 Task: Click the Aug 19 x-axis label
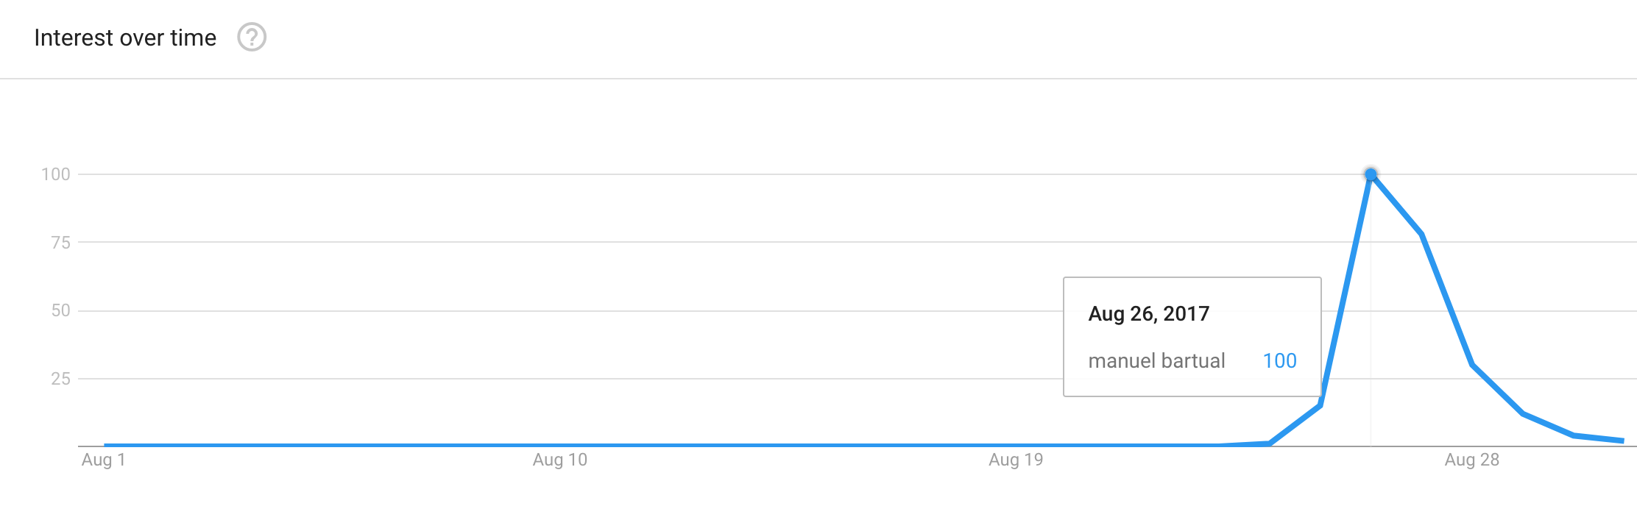click(1016, 460)
